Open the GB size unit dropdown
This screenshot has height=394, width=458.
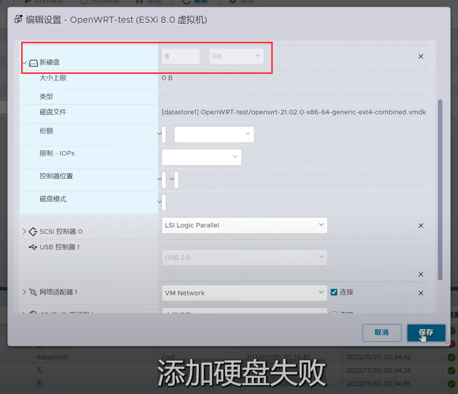coord(236,56)
